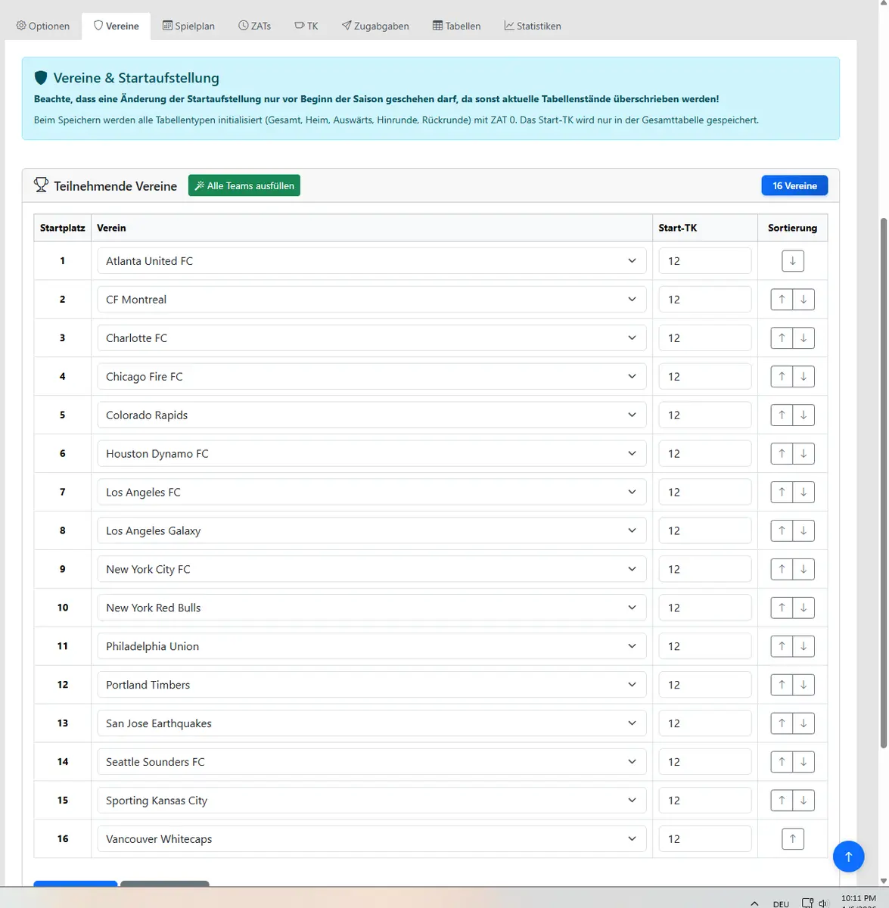889x908 pixels.
Task: Move New York Red Bulls up
Action: [782, 608]
